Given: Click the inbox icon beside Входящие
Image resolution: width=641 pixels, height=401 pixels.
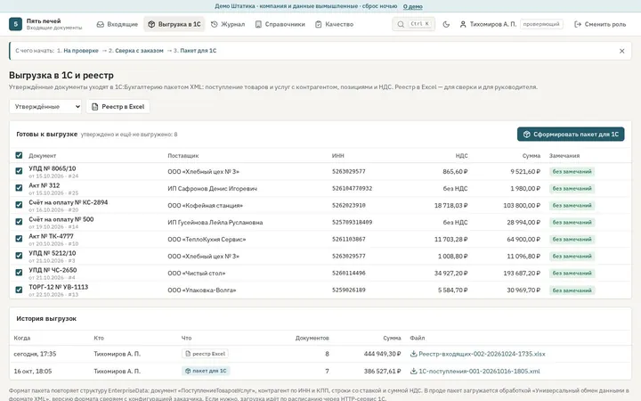Looking at the screenshot, I should pos(100,25).
